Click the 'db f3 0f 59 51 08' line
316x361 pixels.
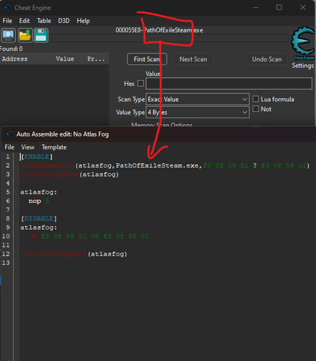point(89,236)
